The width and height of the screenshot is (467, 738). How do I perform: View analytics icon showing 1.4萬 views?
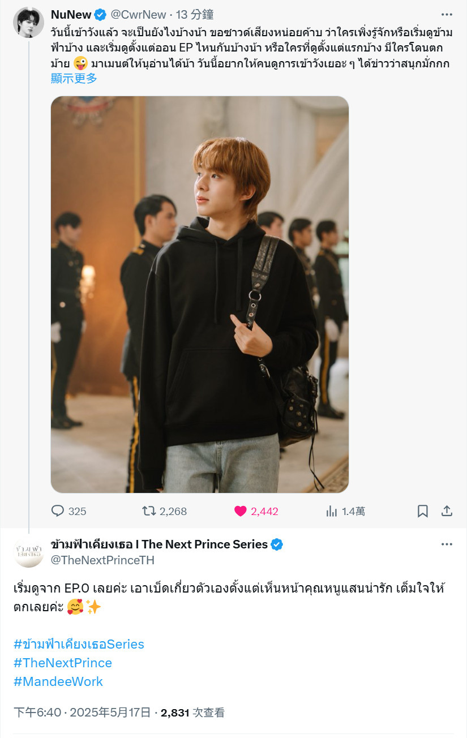coord(332,511)
